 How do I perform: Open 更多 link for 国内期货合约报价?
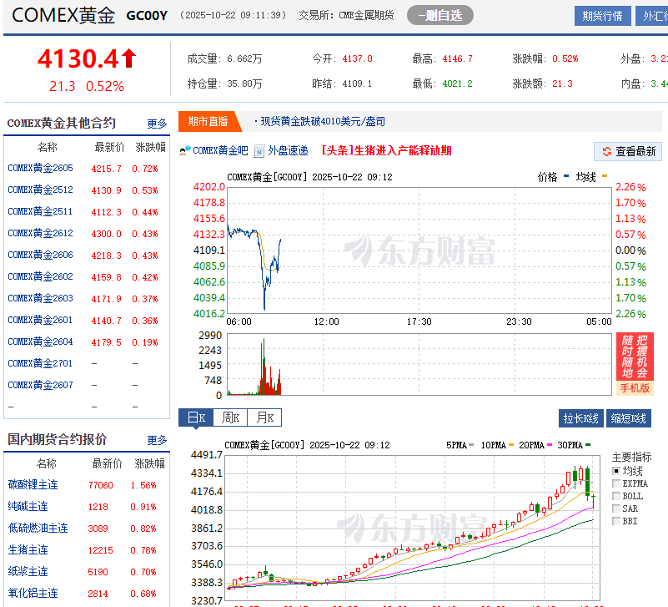157,440
